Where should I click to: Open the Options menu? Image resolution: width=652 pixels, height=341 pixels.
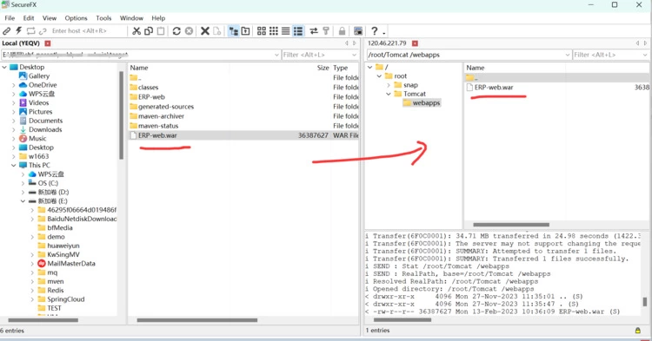77,18
